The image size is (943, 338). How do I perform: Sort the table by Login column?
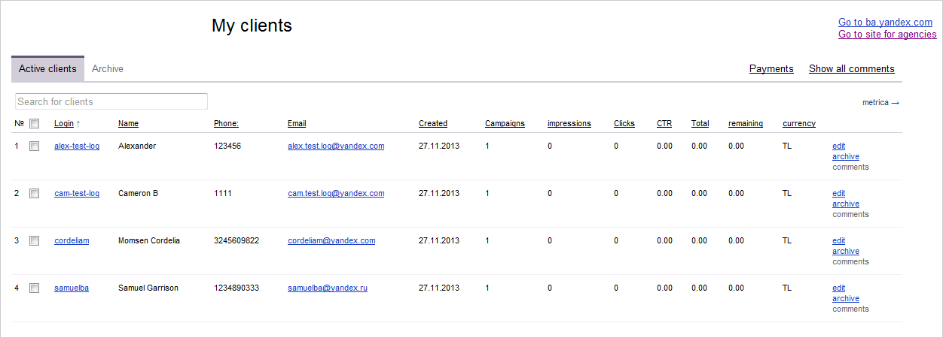[x=64, y=124]
